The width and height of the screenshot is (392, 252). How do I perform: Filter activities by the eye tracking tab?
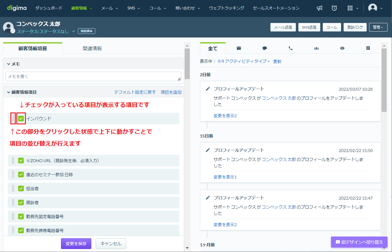tap(342, 48)
